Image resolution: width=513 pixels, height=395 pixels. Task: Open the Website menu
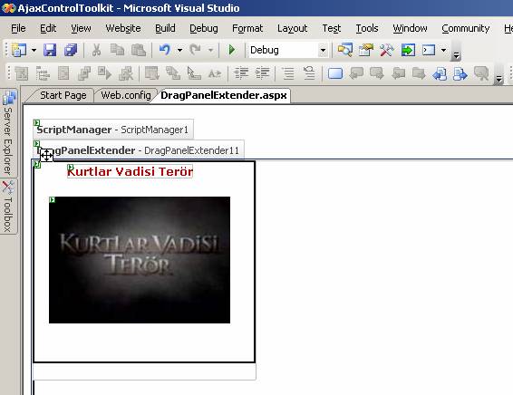[x=123, y=28]
